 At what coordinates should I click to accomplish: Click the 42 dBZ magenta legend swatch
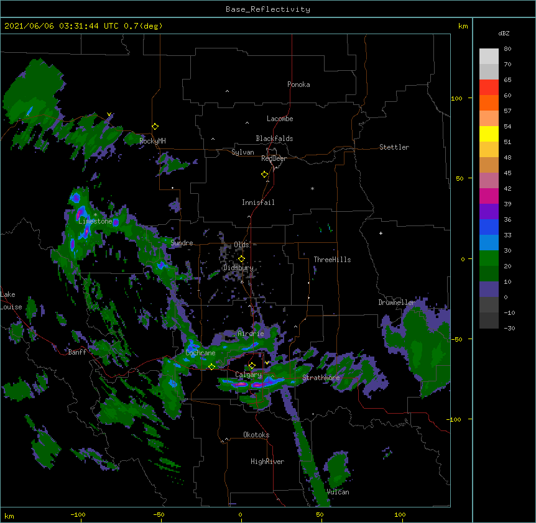(489, 196)
